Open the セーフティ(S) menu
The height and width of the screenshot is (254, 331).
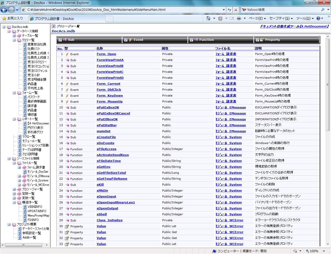[x=281, y=18]
